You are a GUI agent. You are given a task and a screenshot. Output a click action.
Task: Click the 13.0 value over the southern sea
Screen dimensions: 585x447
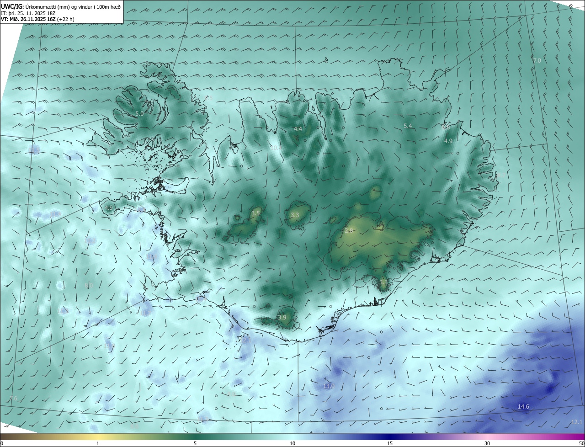[329, 386]
